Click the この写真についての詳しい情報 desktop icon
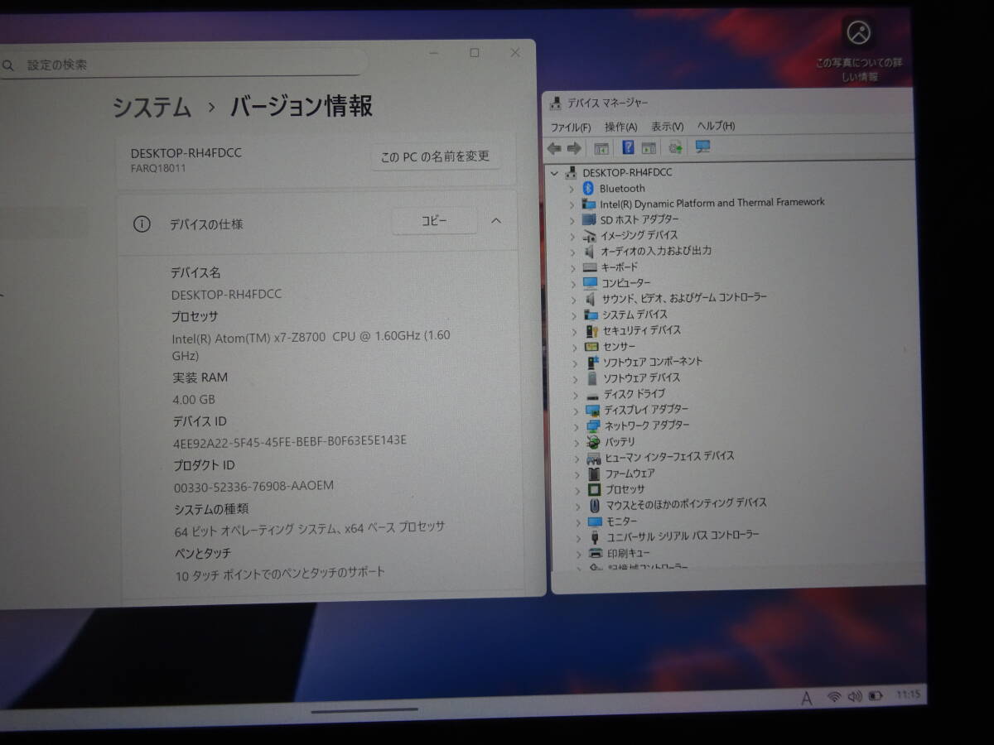The image size is (994, 745). [x=858, y=51]
